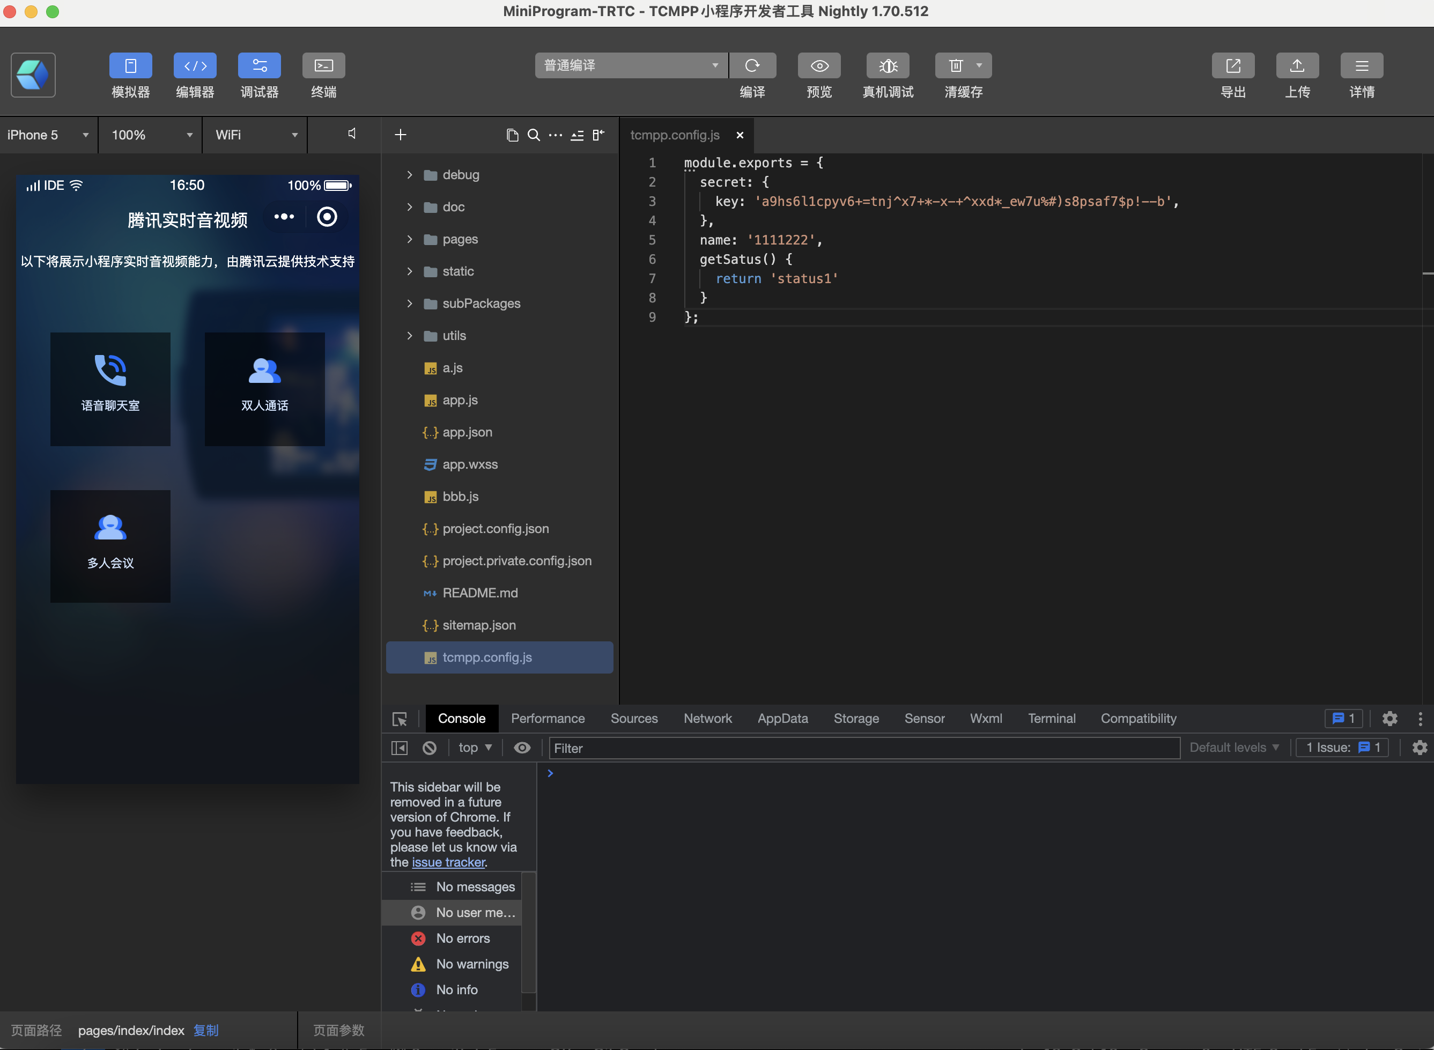
Task: Click the inspect element picker icon
Action: point(400,719)
